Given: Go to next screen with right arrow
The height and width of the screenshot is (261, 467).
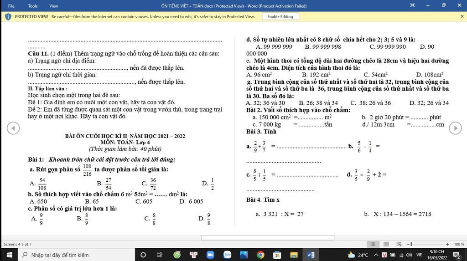Looking at the screenshot, I should coord(456,128).
